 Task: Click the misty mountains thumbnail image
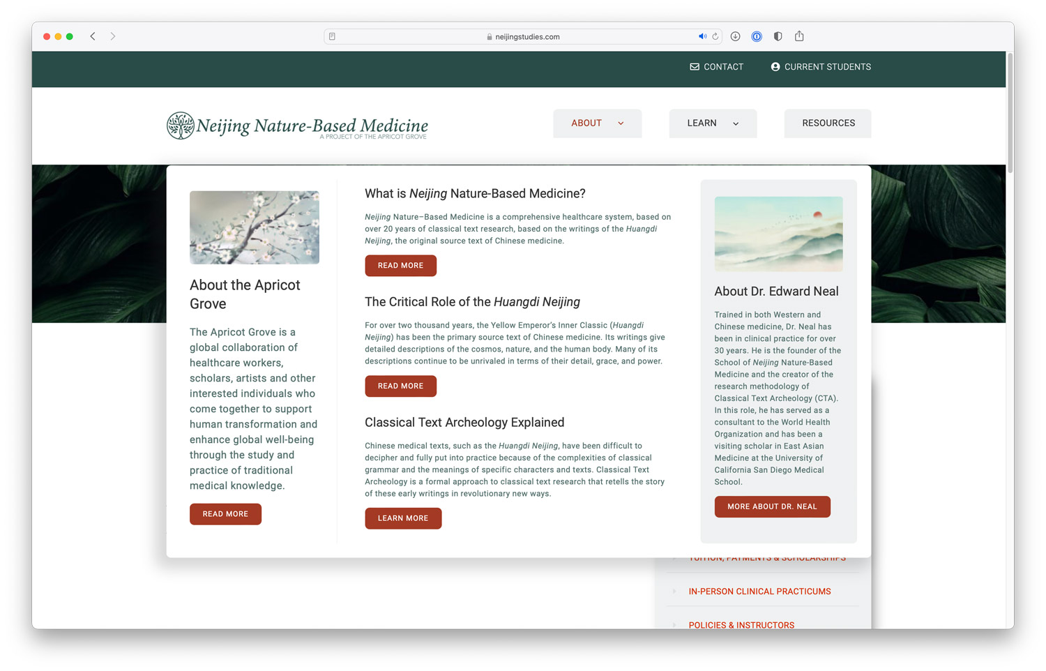778,234
